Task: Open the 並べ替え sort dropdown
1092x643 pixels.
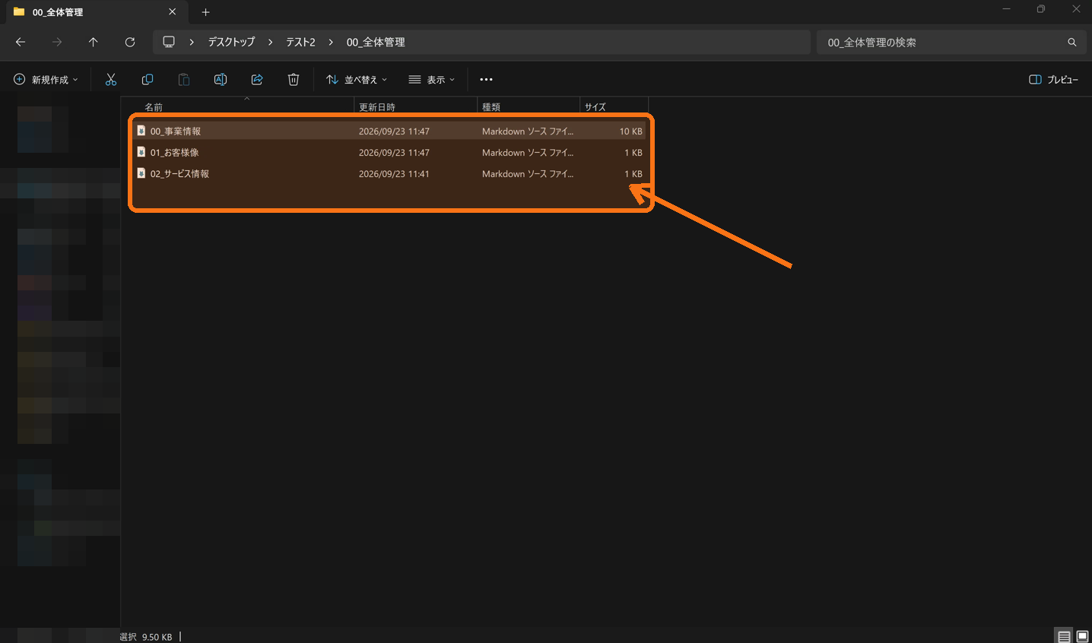Action: (x=357, y=80)
